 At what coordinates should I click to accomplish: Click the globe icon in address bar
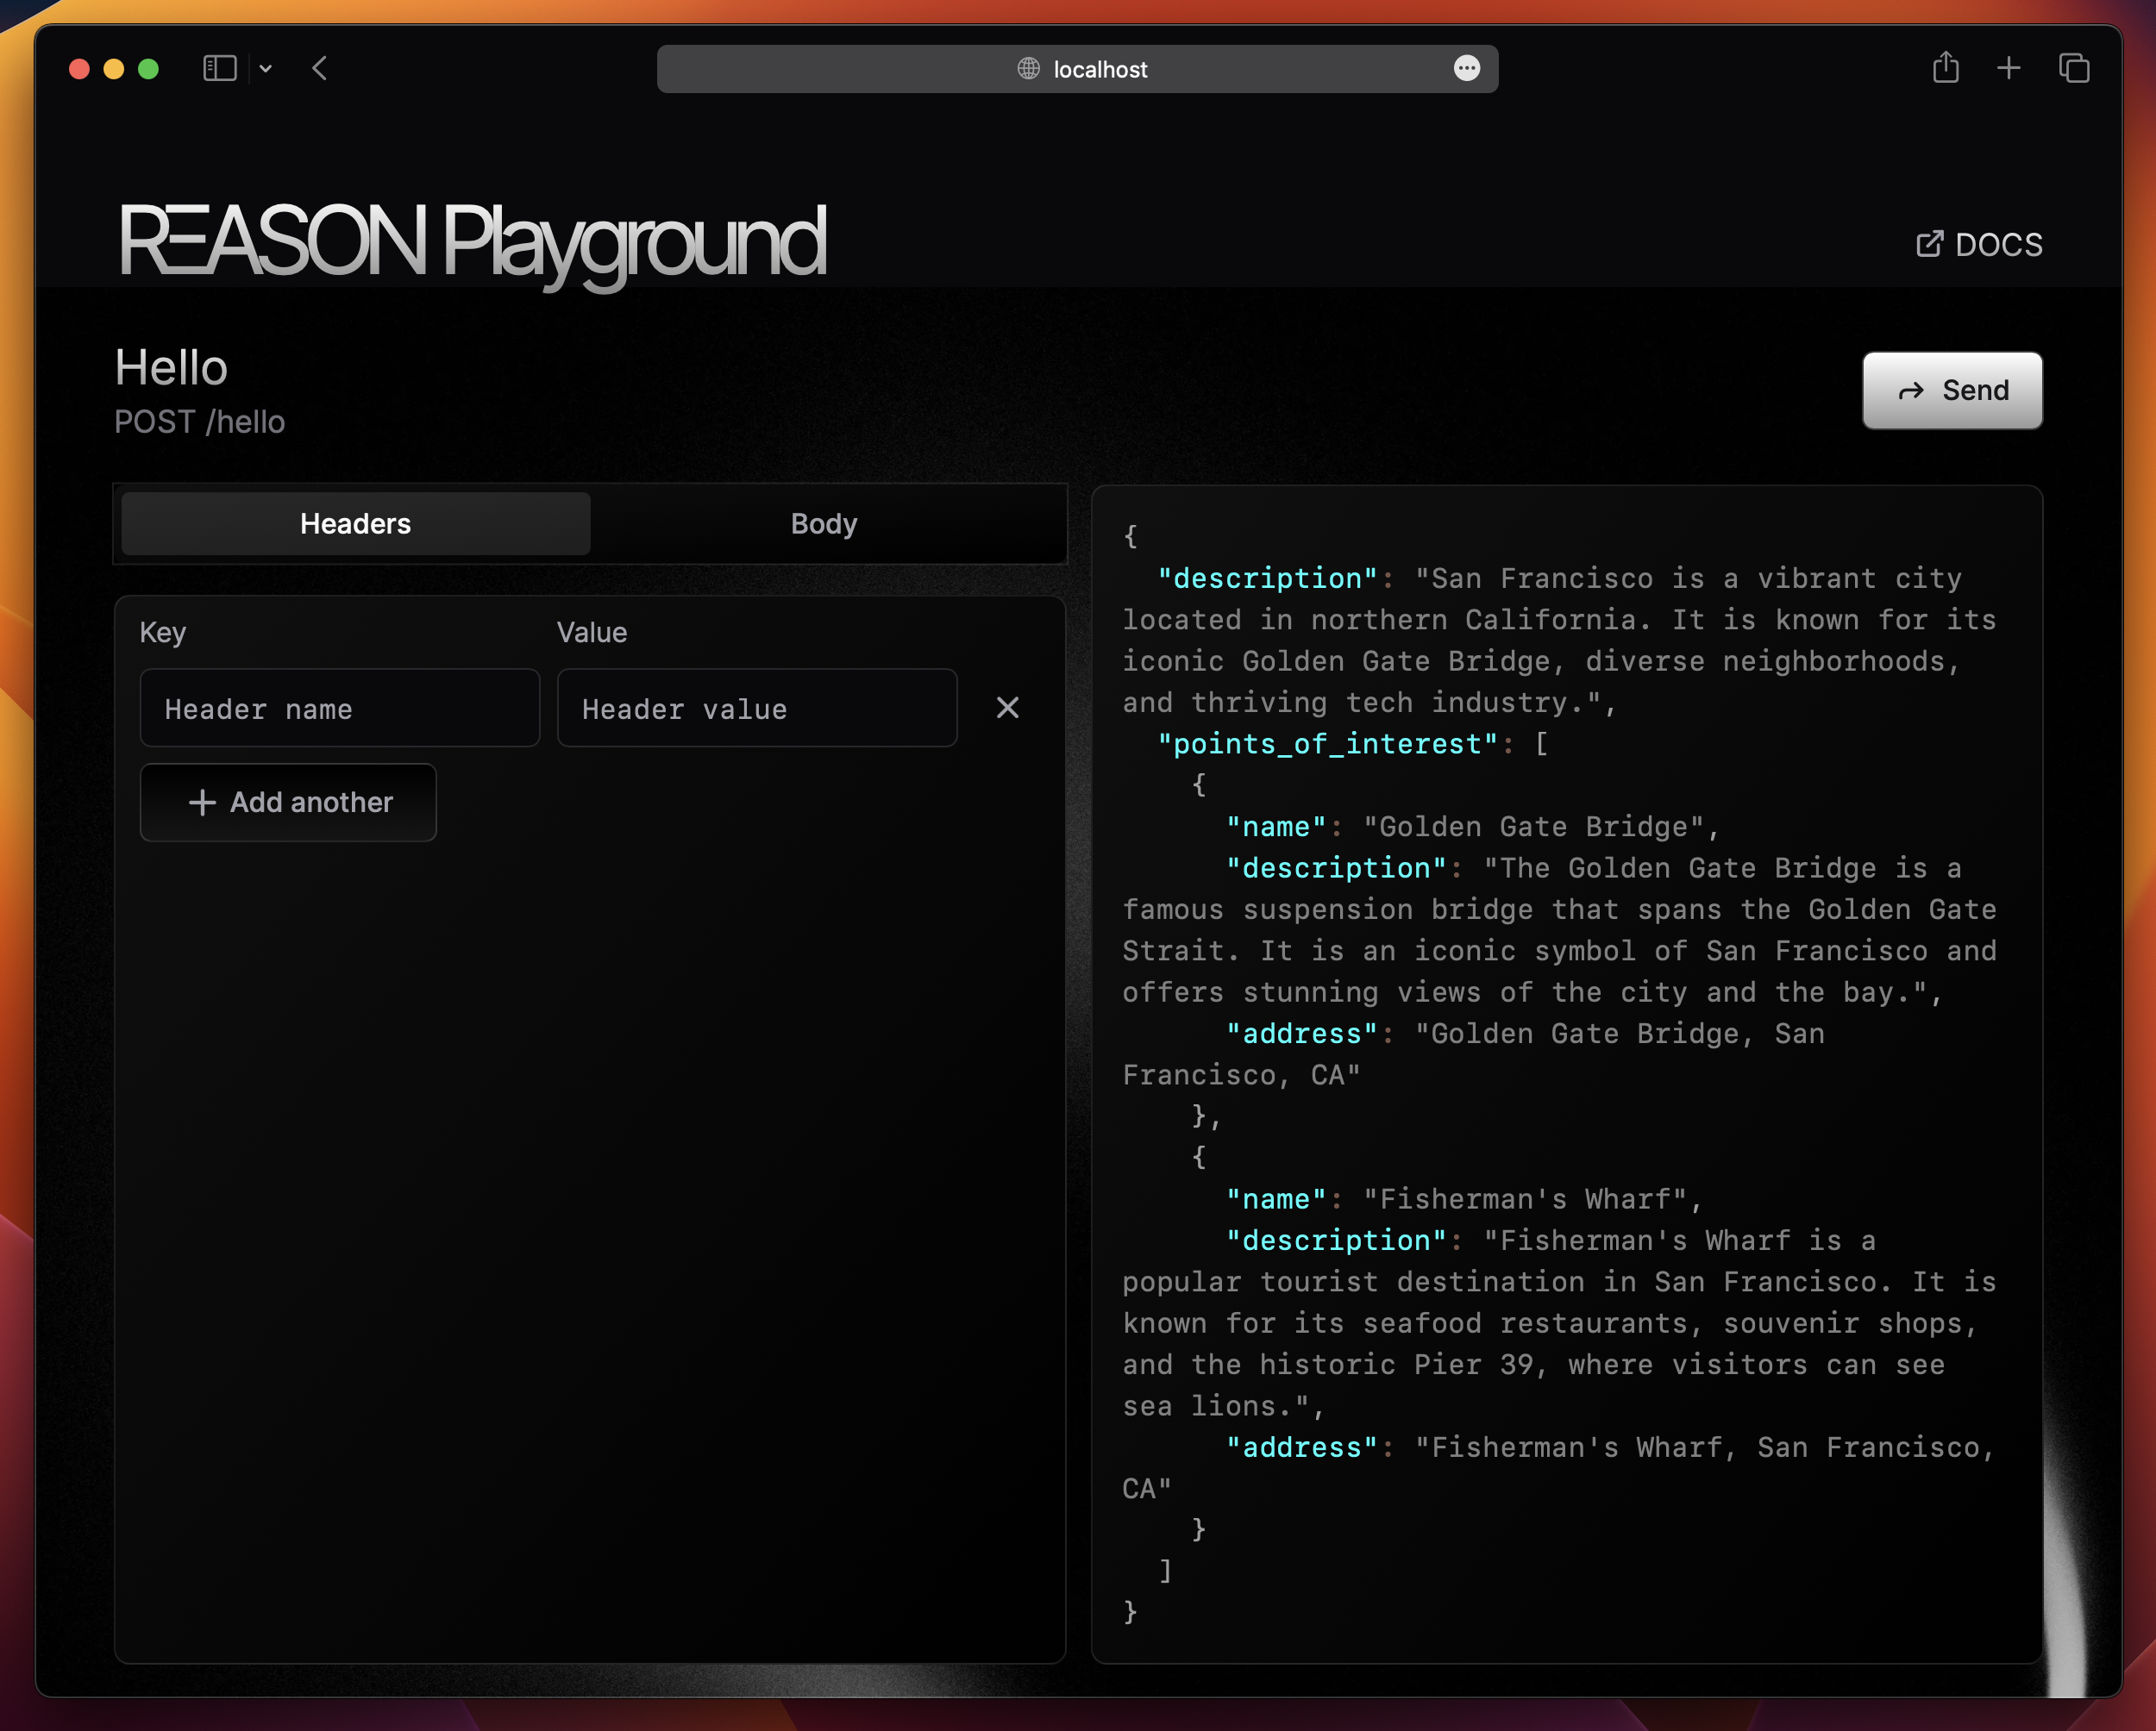(1028, 68)
